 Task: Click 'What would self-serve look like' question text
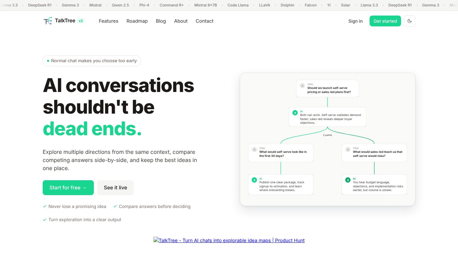click(283, 154)
